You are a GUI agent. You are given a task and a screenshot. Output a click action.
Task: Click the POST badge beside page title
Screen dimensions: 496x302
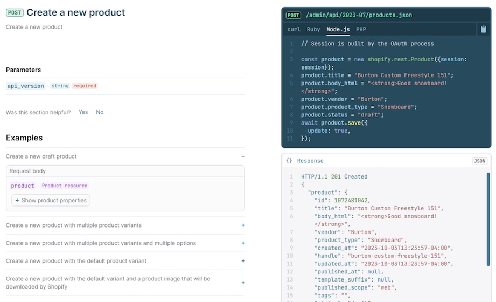point(15,13)
